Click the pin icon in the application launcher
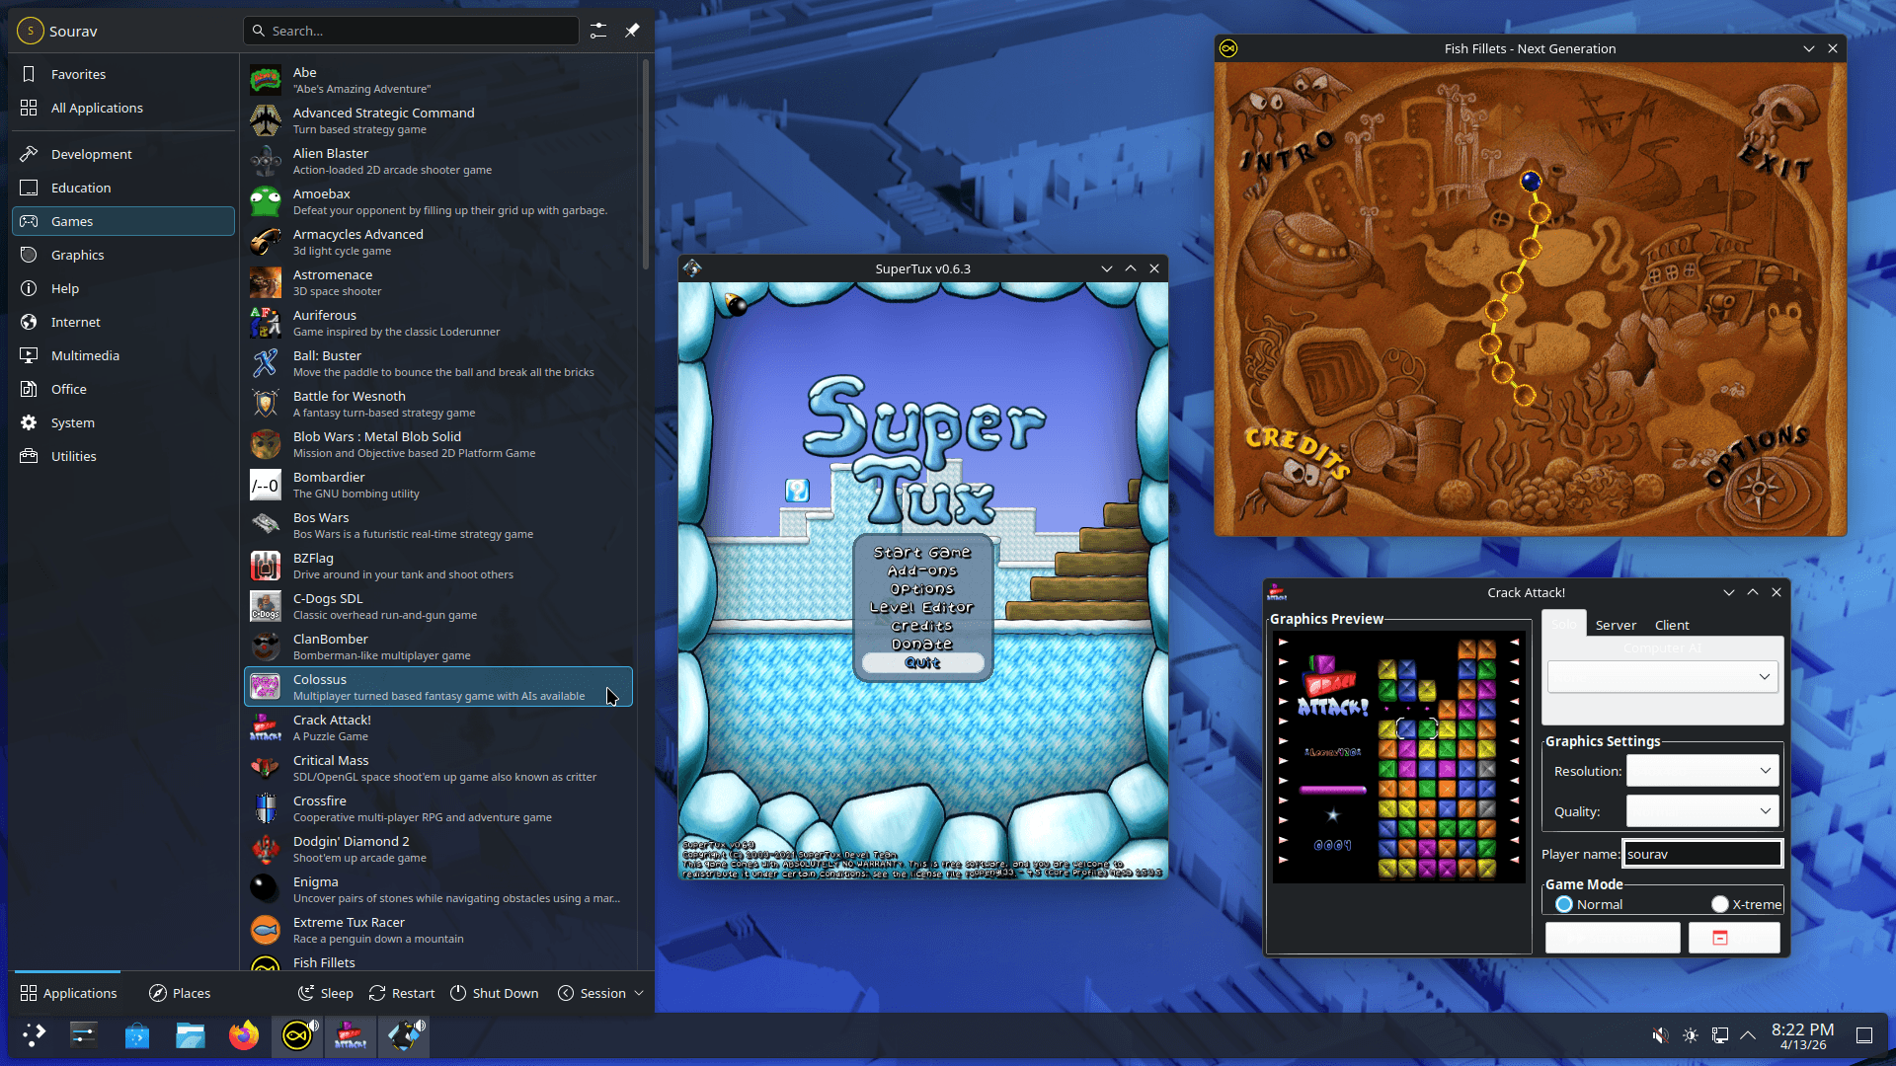Viewport: 1896px width, 1066px height. (633, 31)
